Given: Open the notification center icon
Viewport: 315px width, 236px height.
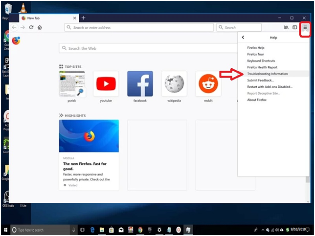Looking at the screenshot, I should 308,230.
